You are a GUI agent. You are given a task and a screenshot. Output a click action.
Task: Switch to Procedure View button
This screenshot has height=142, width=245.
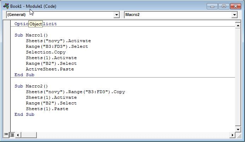tap(6, 135)
